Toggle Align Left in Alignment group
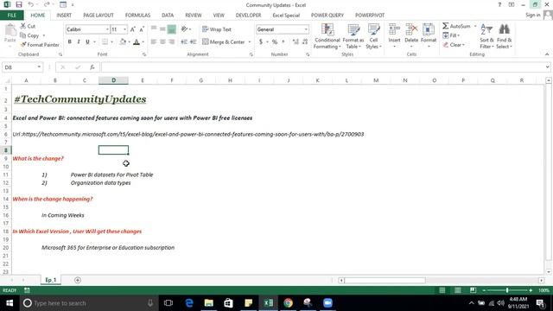 (x=154, y=42)
